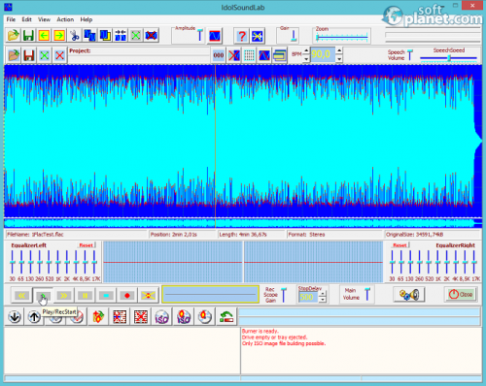The width and height of the screenshot is (486, 386).
Task: Open the Help menu
Action: [x=87, y=19]
